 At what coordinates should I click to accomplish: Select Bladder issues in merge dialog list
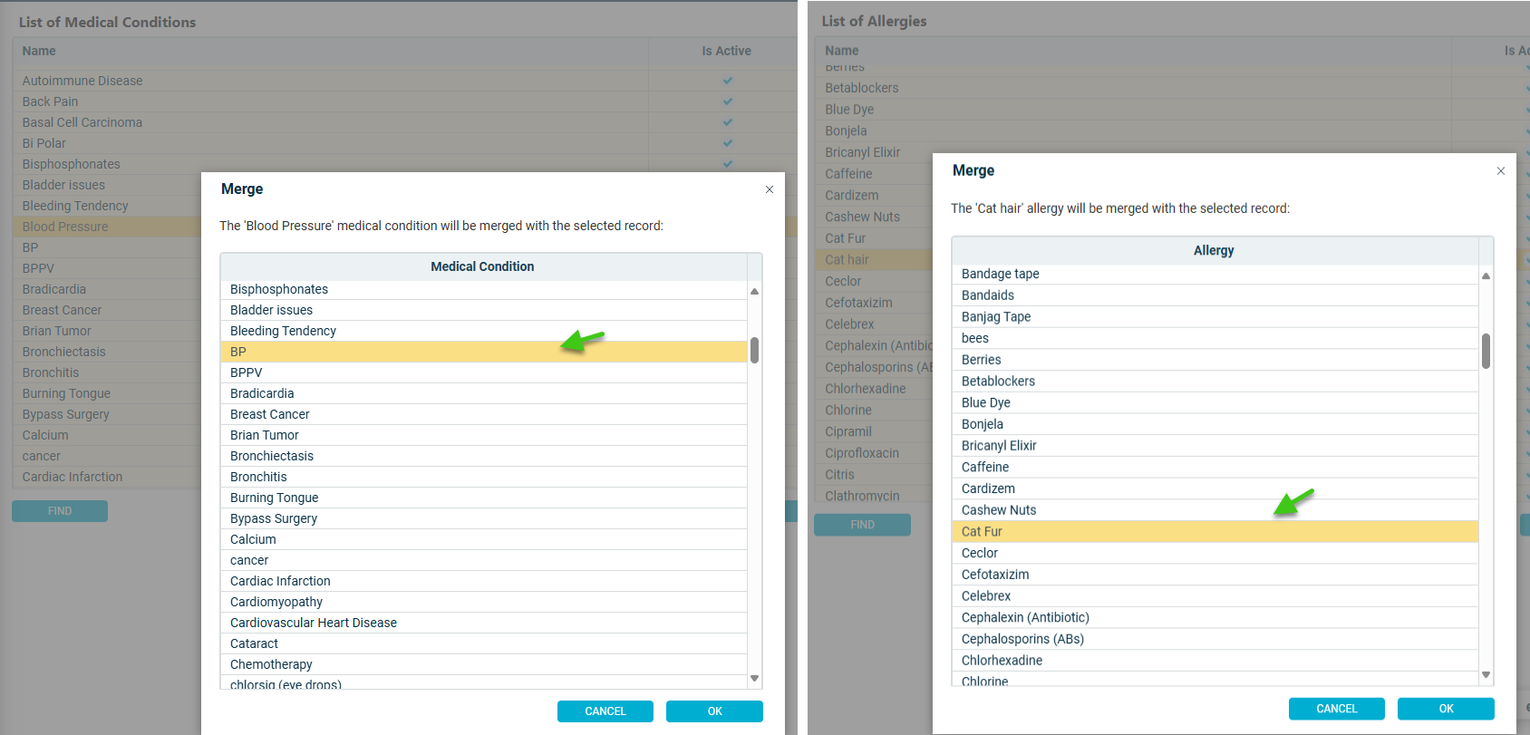pos(484,310)
